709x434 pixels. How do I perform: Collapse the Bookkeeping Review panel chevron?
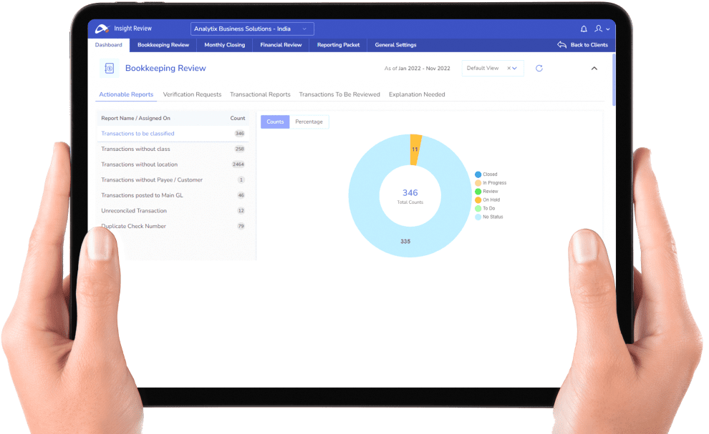594,68
